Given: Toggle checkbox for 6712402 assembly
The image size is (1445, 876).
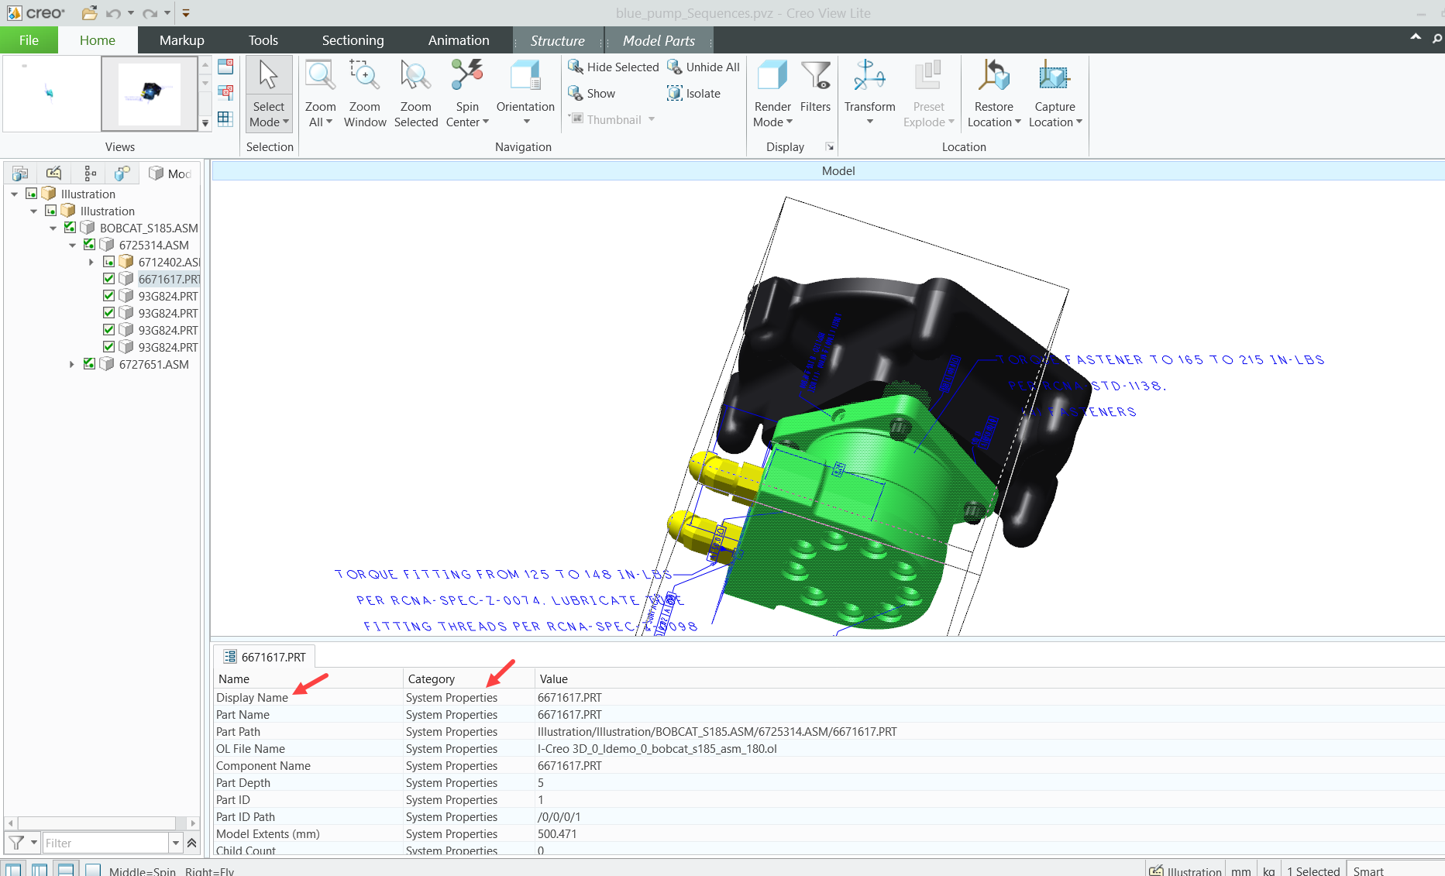Looking at the screenshot, I should pyautogui.click(x=108, y=262).
